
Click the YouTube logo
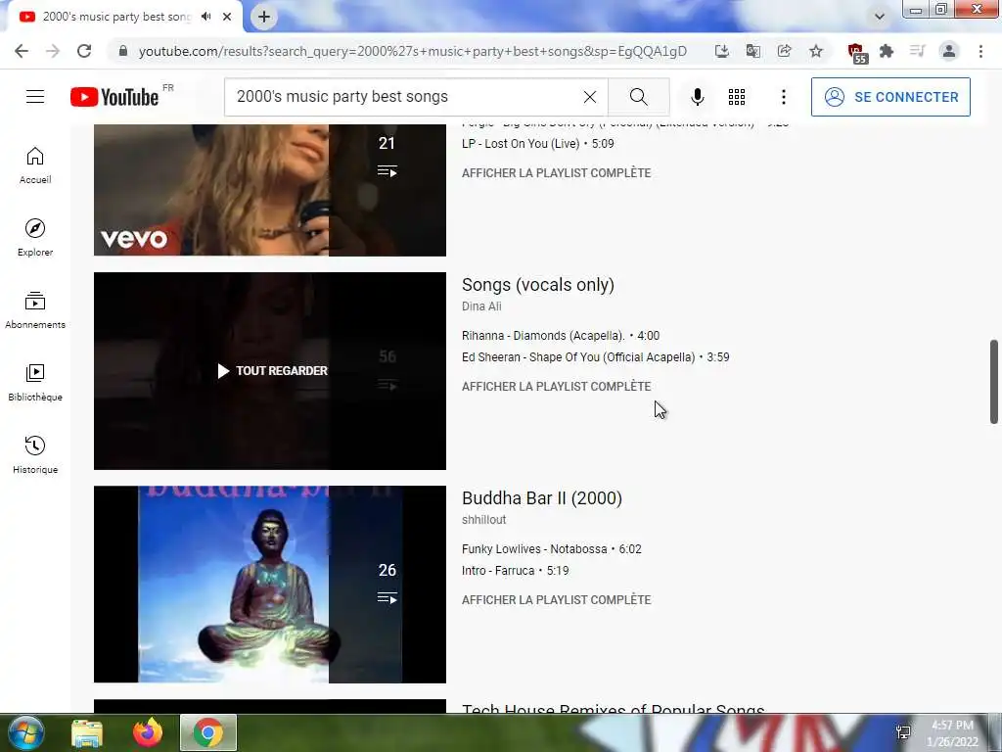pyautogui.click(x=114, y=97)
